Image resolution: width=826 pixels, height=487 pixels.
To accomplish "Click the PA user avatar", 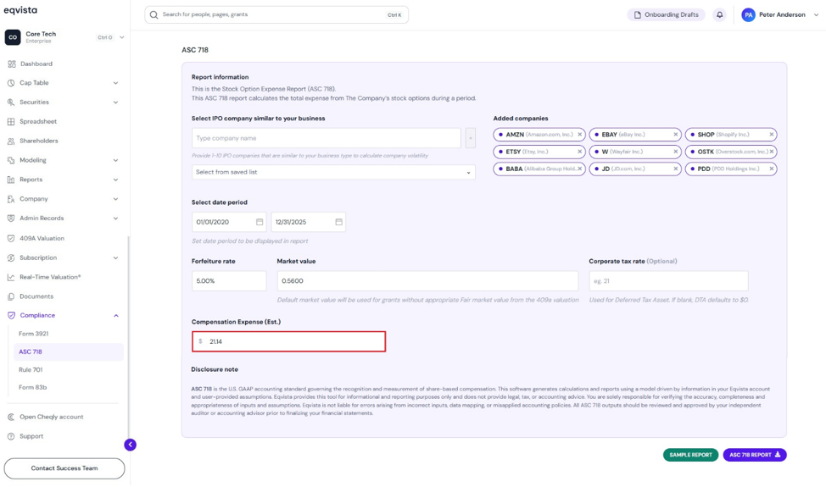I will (748, 14).
